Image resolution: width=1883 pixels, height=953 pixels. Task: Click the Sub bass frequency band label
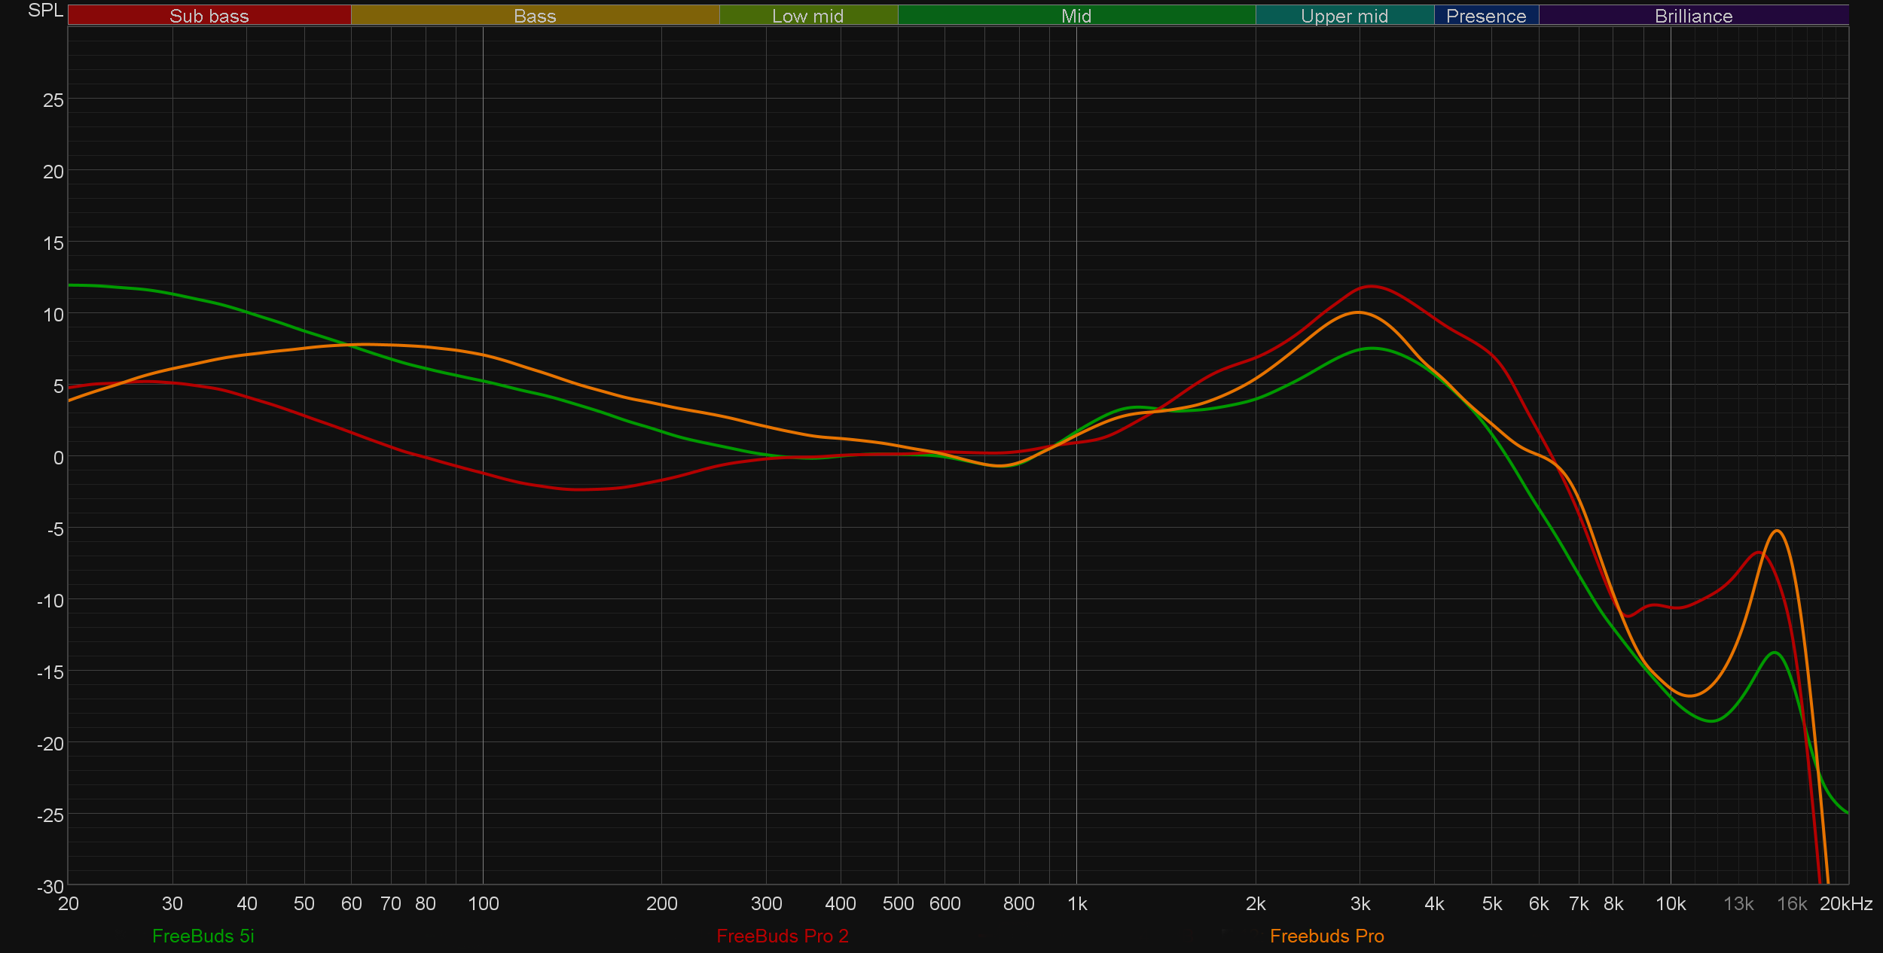[209, 16]
